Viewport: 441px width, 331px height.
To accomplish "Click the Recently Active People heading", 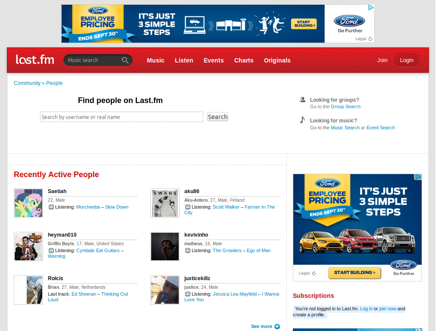I will pos(56,175).
